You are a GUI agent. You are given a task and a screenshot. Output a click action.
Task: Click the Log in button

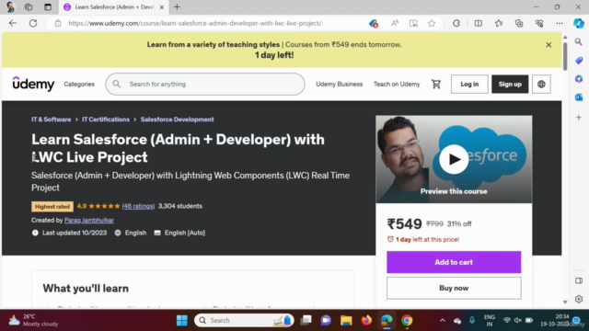pyautogui.click(x=469, y=84)
